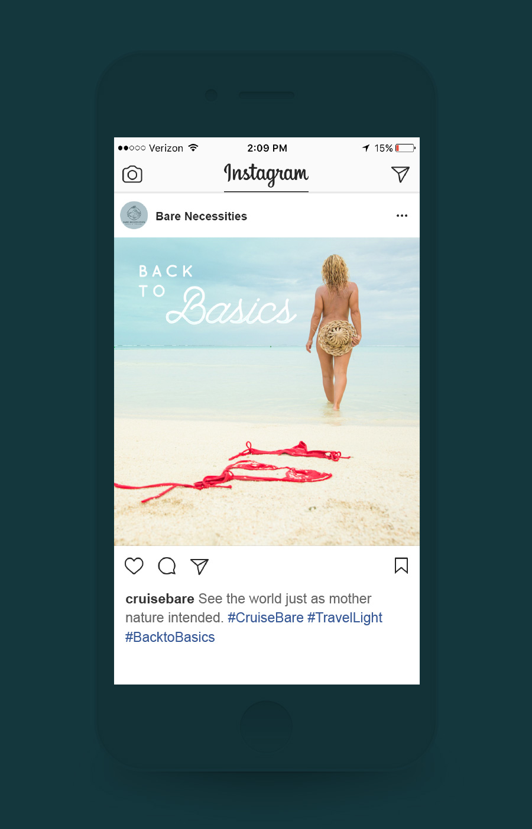This screenshot has height=829, width=532.
Task: Tap the location arrow status icon
Action: (366, 148)
